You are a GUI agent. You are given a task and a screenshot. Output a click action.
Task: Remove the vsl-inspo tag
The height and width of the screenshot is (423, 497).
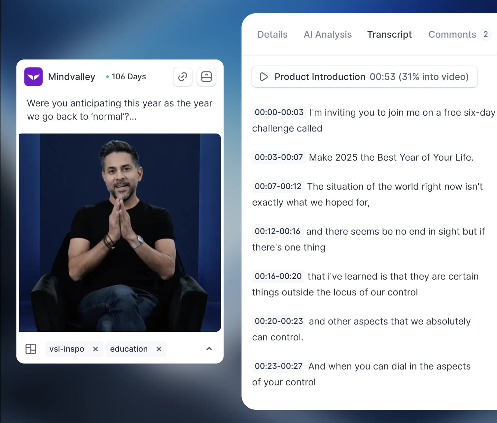point(95,349)
